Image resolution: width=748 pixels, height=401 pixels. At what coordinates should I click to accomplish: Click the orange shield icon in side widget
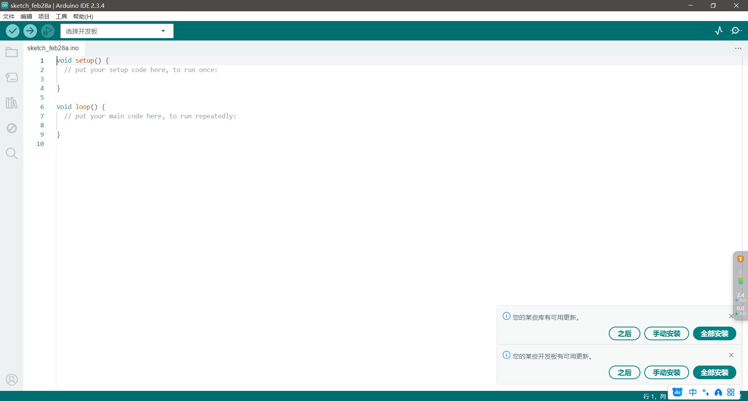740,259
